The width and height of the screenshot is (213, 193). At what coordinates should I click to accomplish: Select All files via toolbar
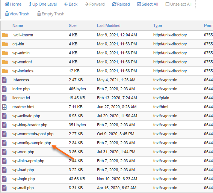(x=148, y=4)
